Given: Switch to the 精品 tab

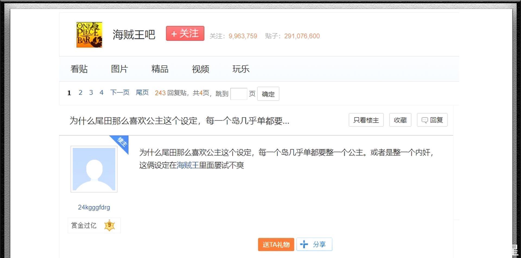Looking at the screenshot, I should tap(160, 69).
